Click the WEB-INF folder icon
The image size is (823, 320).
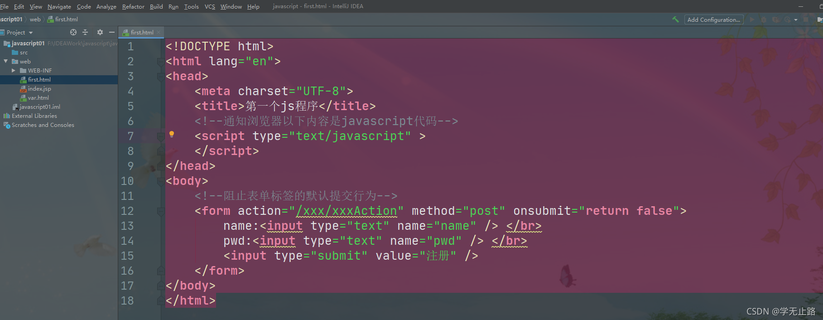click(x=23, y=70)
